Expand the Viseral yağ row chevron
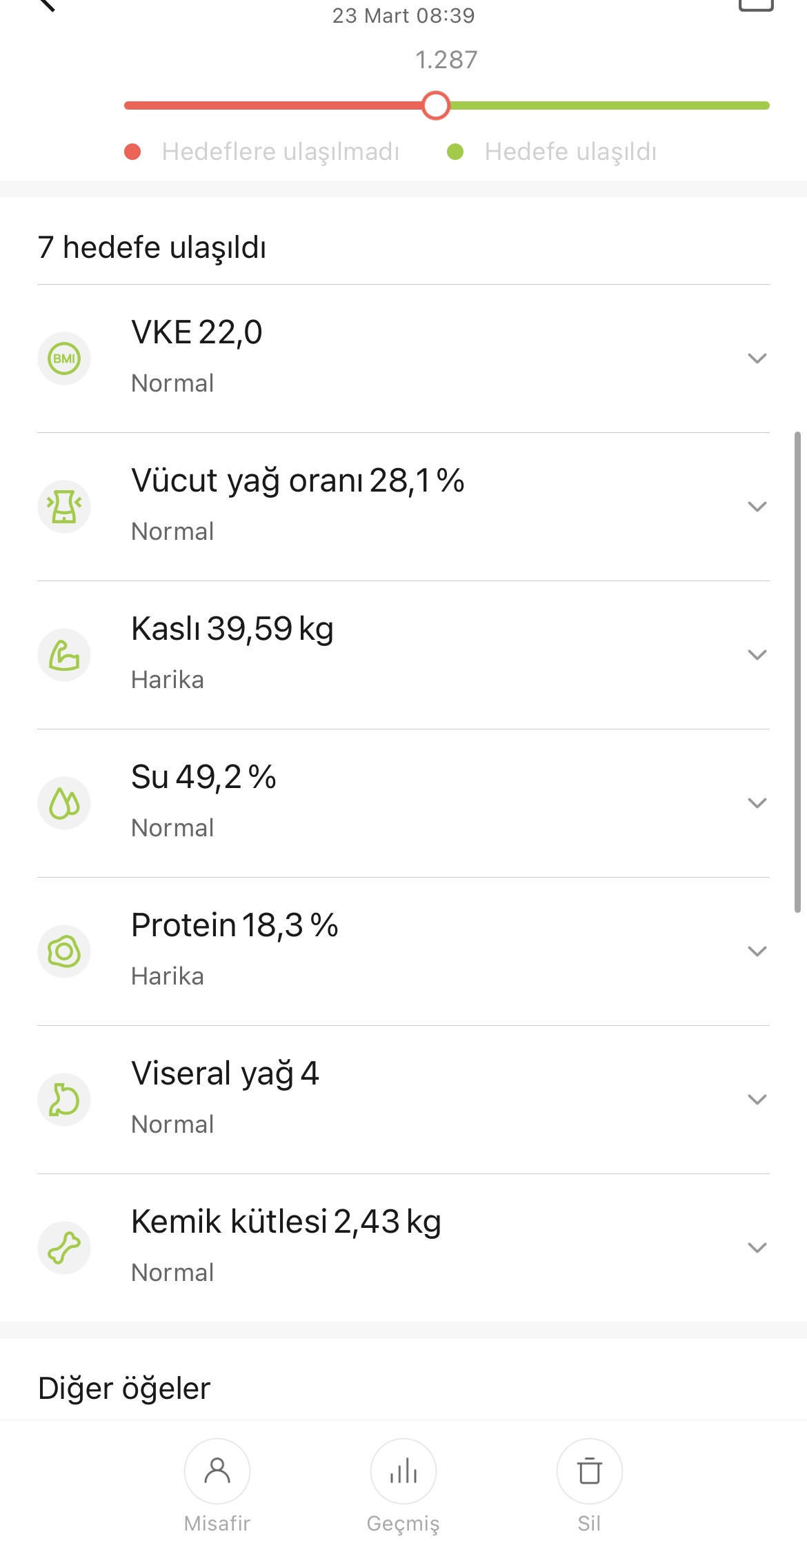The image size is (807, 1554). 757,1100
